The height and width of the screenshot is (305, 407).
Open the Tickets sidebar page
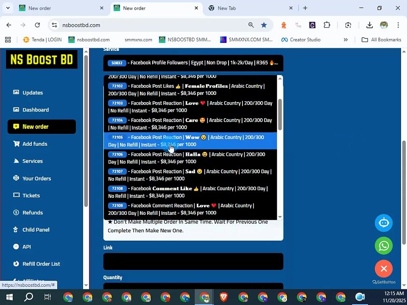click(26, 196)
